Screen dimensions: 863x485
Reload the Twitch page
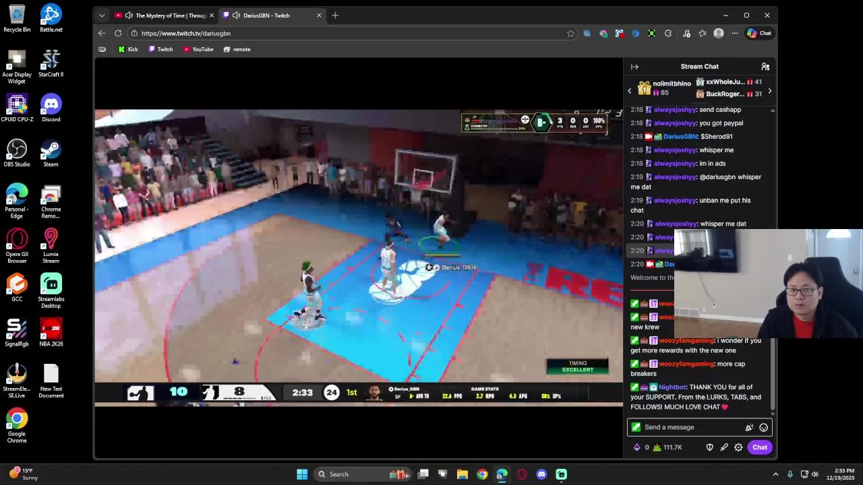pos(118,33)
